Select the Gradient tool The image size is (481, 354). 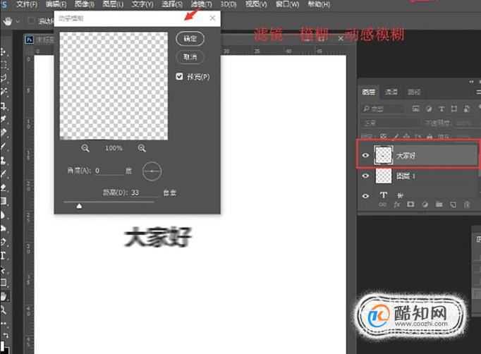point(4,201)
